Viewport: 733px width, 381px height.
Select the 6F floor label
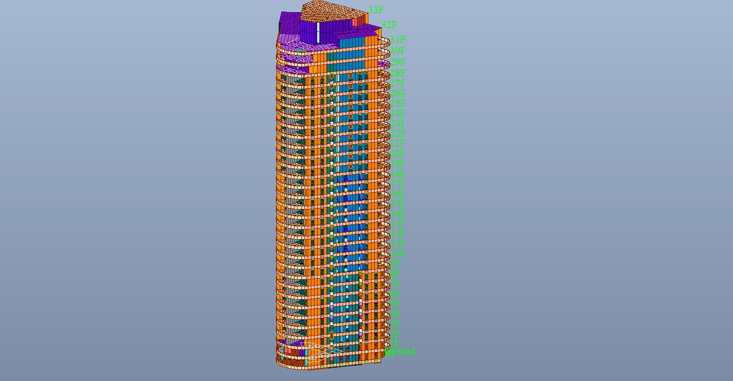click(x=395, y=294)
